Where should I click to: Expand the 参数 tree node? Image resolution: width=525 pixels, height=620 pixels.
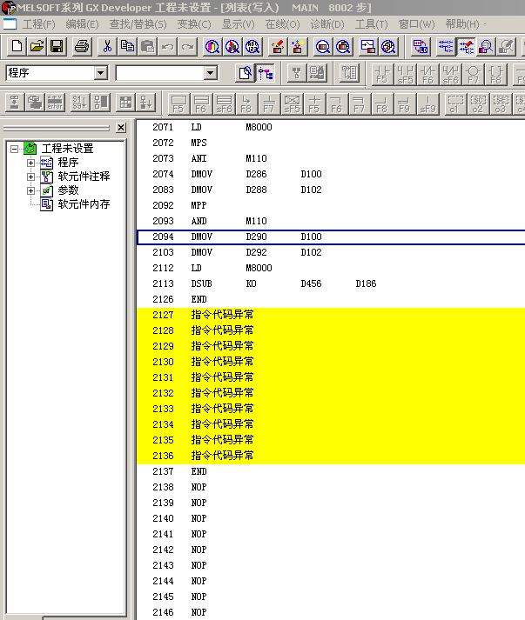click(x=31, y=190)
